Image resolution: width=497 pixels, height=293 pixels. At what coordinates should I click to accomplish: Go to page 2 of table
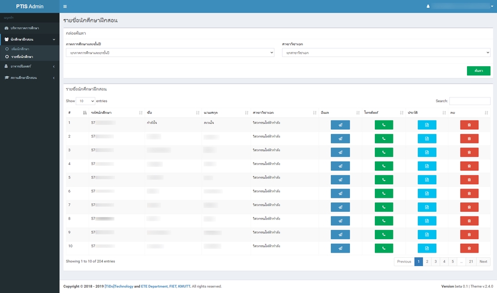(427, 261)
